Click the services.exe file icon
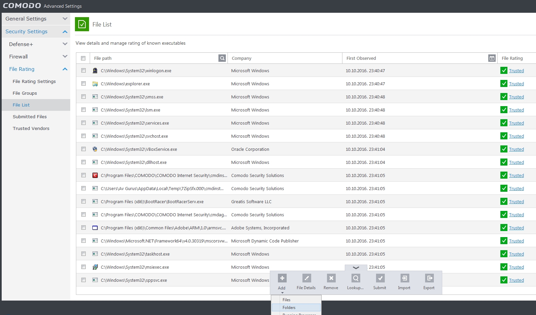Screen dimensions: 536x315 [95, 123]
